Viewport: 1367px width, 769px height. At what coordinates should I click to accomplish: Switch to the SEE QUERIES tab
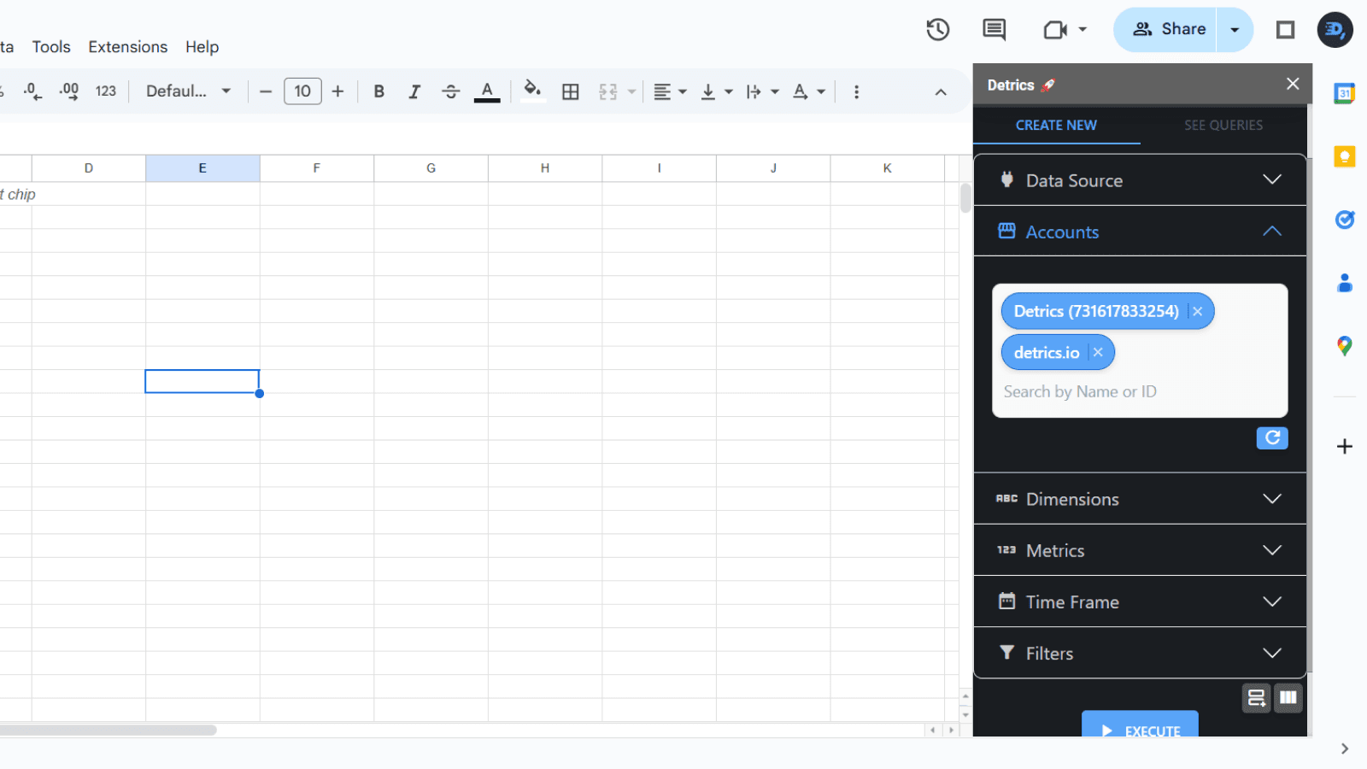pyautogui.click(x=1223, y=125)
